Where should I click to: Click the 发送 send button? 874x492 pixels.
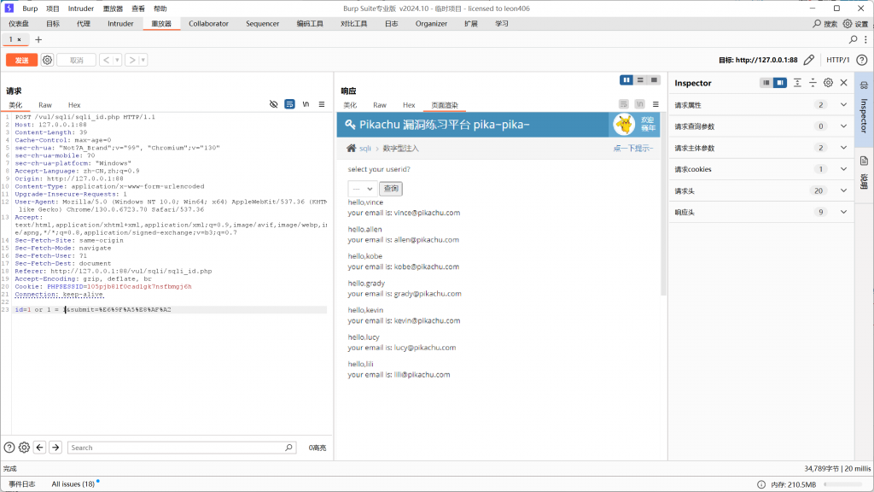pyautogui.click(x=21, y=61)
